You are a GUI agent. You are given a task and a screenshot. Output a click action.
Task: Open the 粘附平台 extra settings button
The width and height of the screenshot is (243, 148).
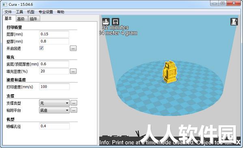pyautogui.click(x=74, y=110)
